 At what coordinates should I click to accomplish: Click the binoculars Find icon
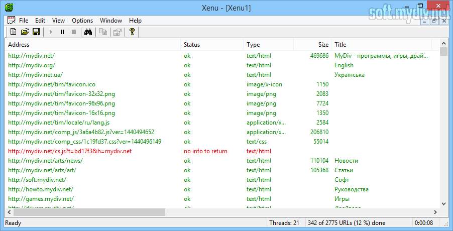[x=87, y=32]
